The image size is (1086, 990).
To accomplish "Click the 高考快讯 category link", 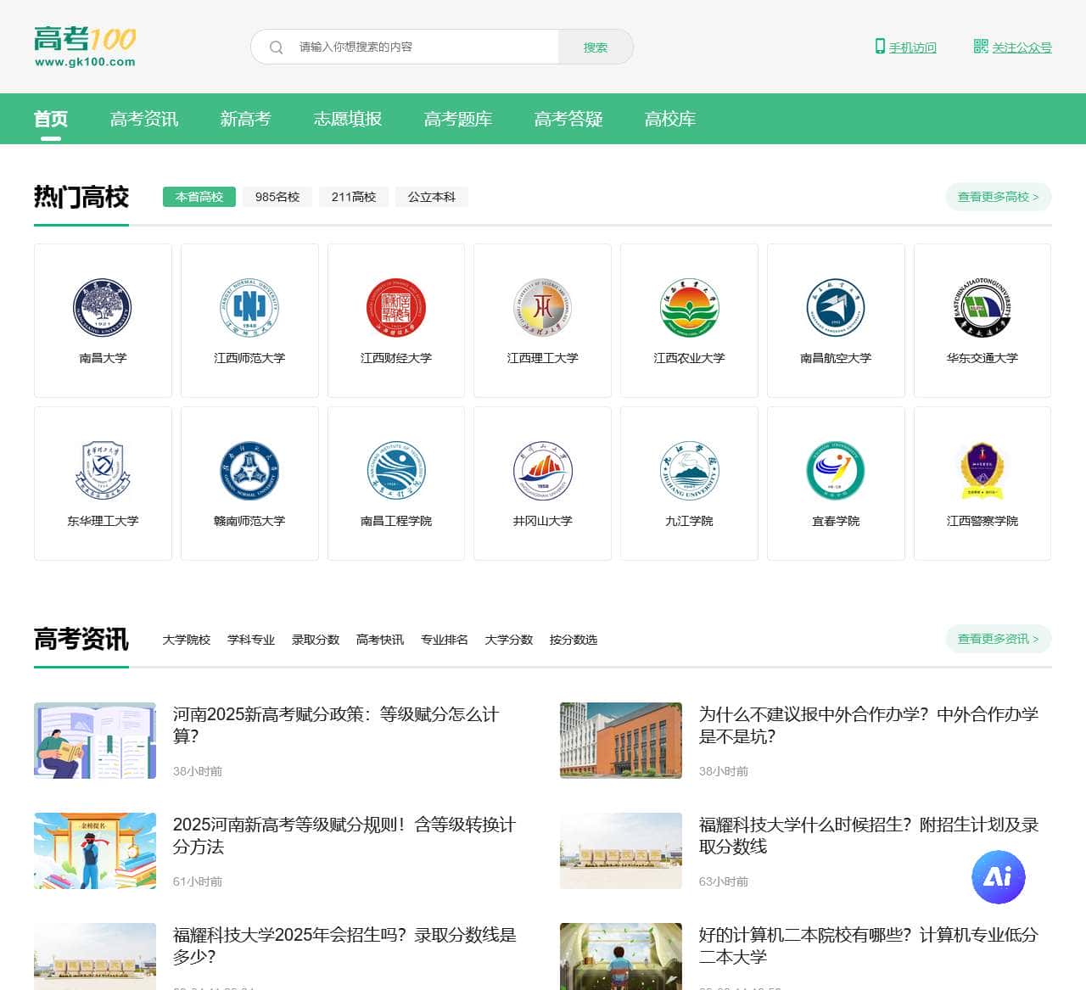I will click(380, 640).
